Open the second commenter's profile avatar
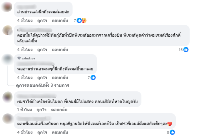 tap(7, 30)
